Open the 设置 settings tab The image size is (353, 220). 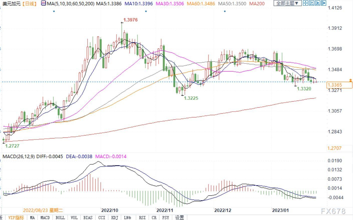click(x=180, y=217)
